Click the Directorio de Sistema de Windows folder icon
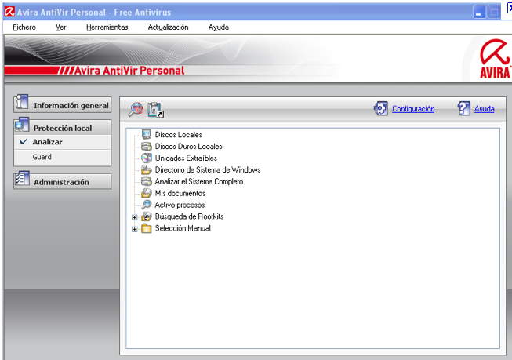This screenshot has height=360, width=512. [x=147, y=169]
